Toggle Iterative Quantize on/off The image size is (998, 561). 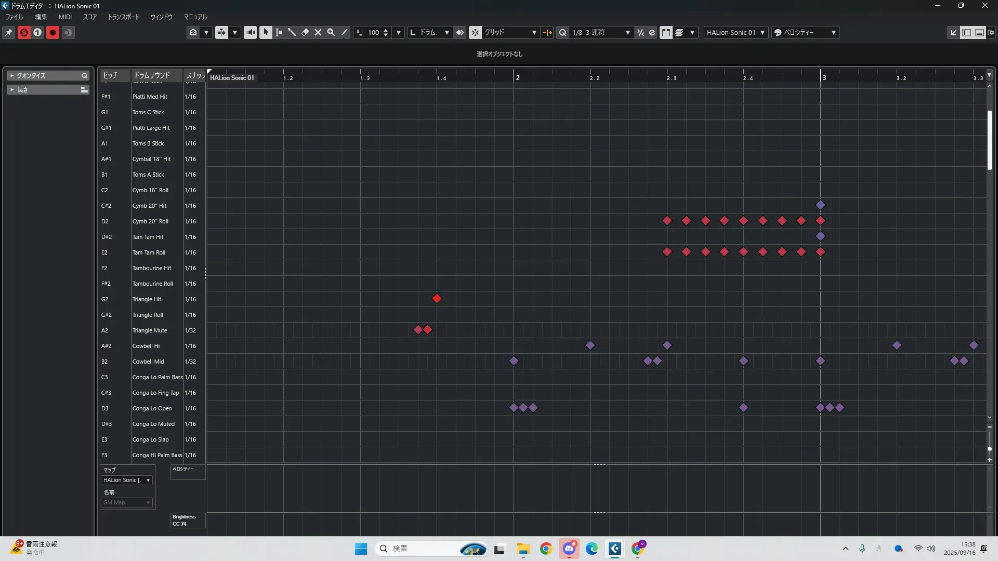click(x=640, y=32)
